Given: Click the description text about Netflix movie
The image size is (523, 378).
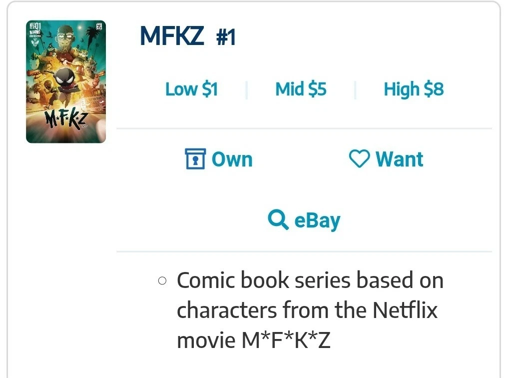Looking at the screenshot, I should point(310,310).
